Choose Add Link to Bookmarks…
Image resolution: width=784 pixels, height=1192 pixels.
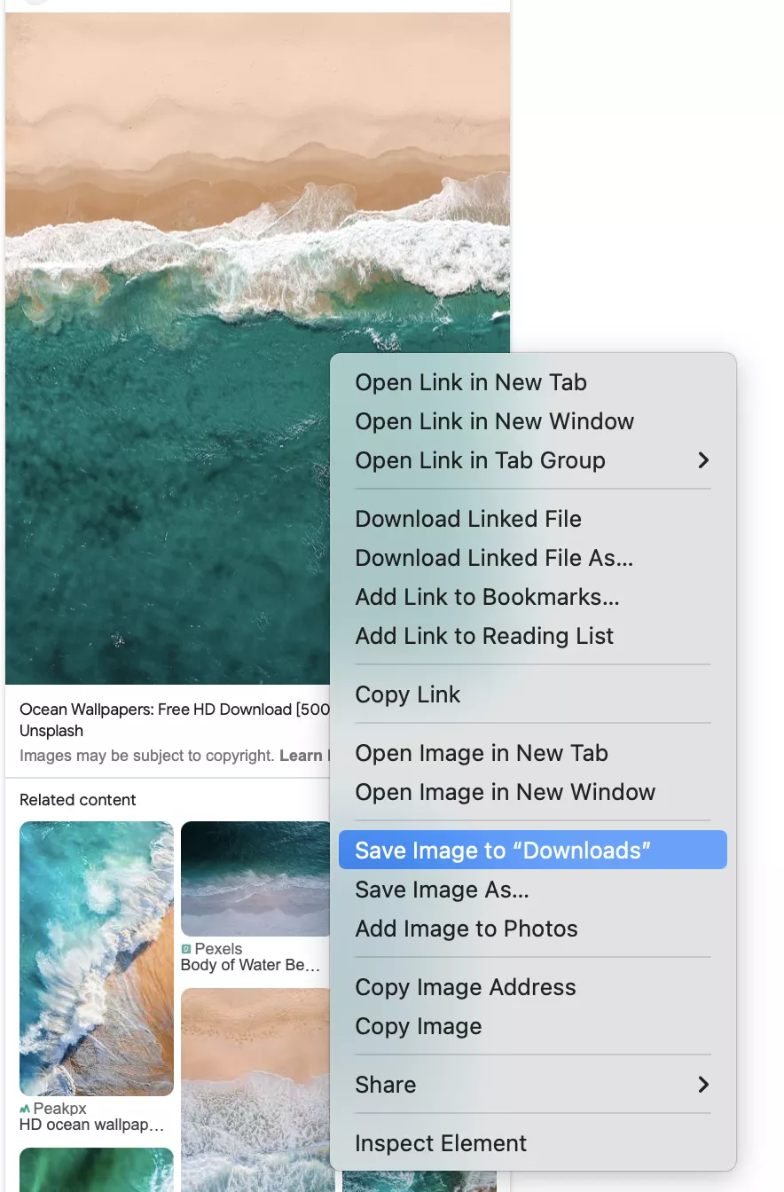coord(487,597)
